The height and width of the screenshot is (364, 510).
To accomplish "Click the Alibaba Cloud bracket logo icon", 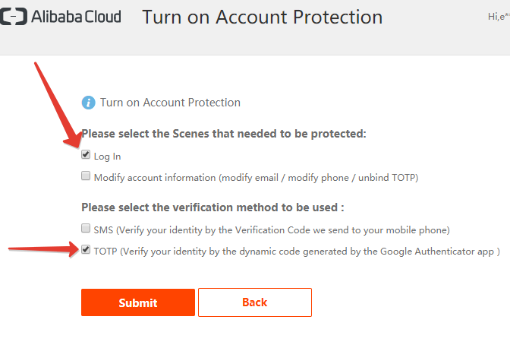I will click(x=13, y=16).
